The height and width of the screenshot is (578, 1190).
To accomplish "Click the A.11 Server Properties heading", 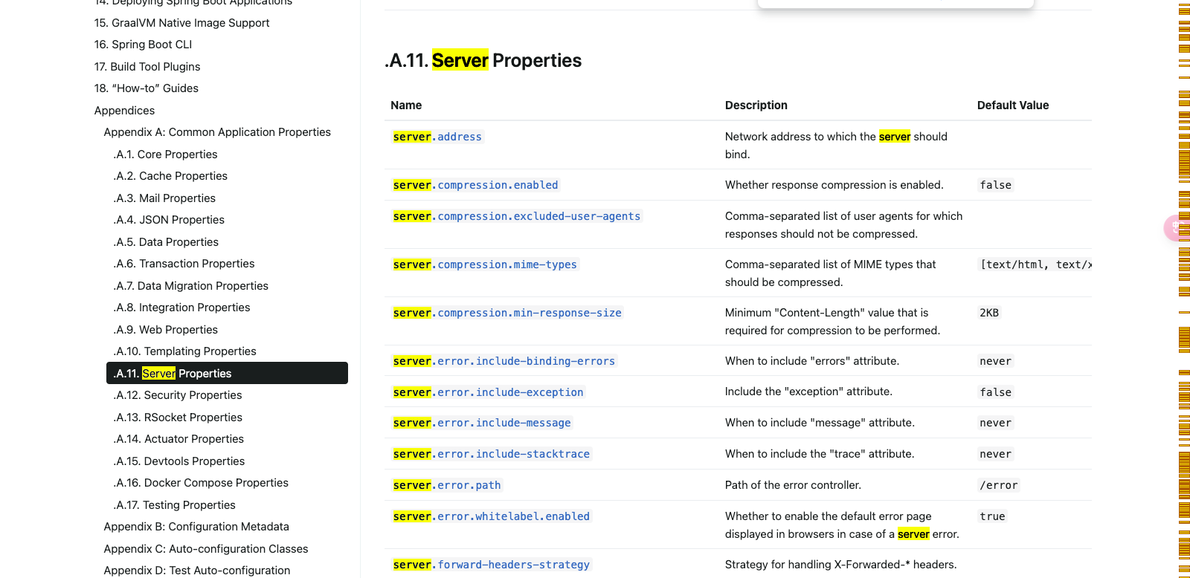I will (x=483, y=60).
